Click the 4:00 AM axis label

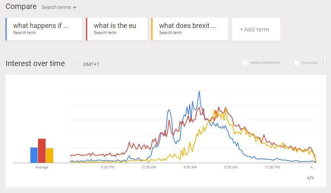(190, 167)
